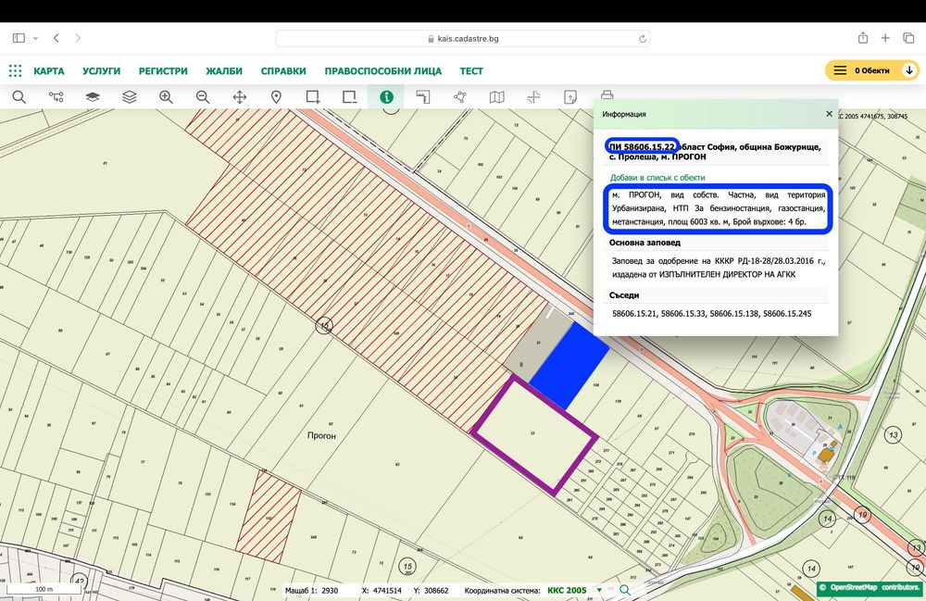Open the РЕГИСТРИ menu
The height and width of the screenshot is (601, 926).
[163, 71]
